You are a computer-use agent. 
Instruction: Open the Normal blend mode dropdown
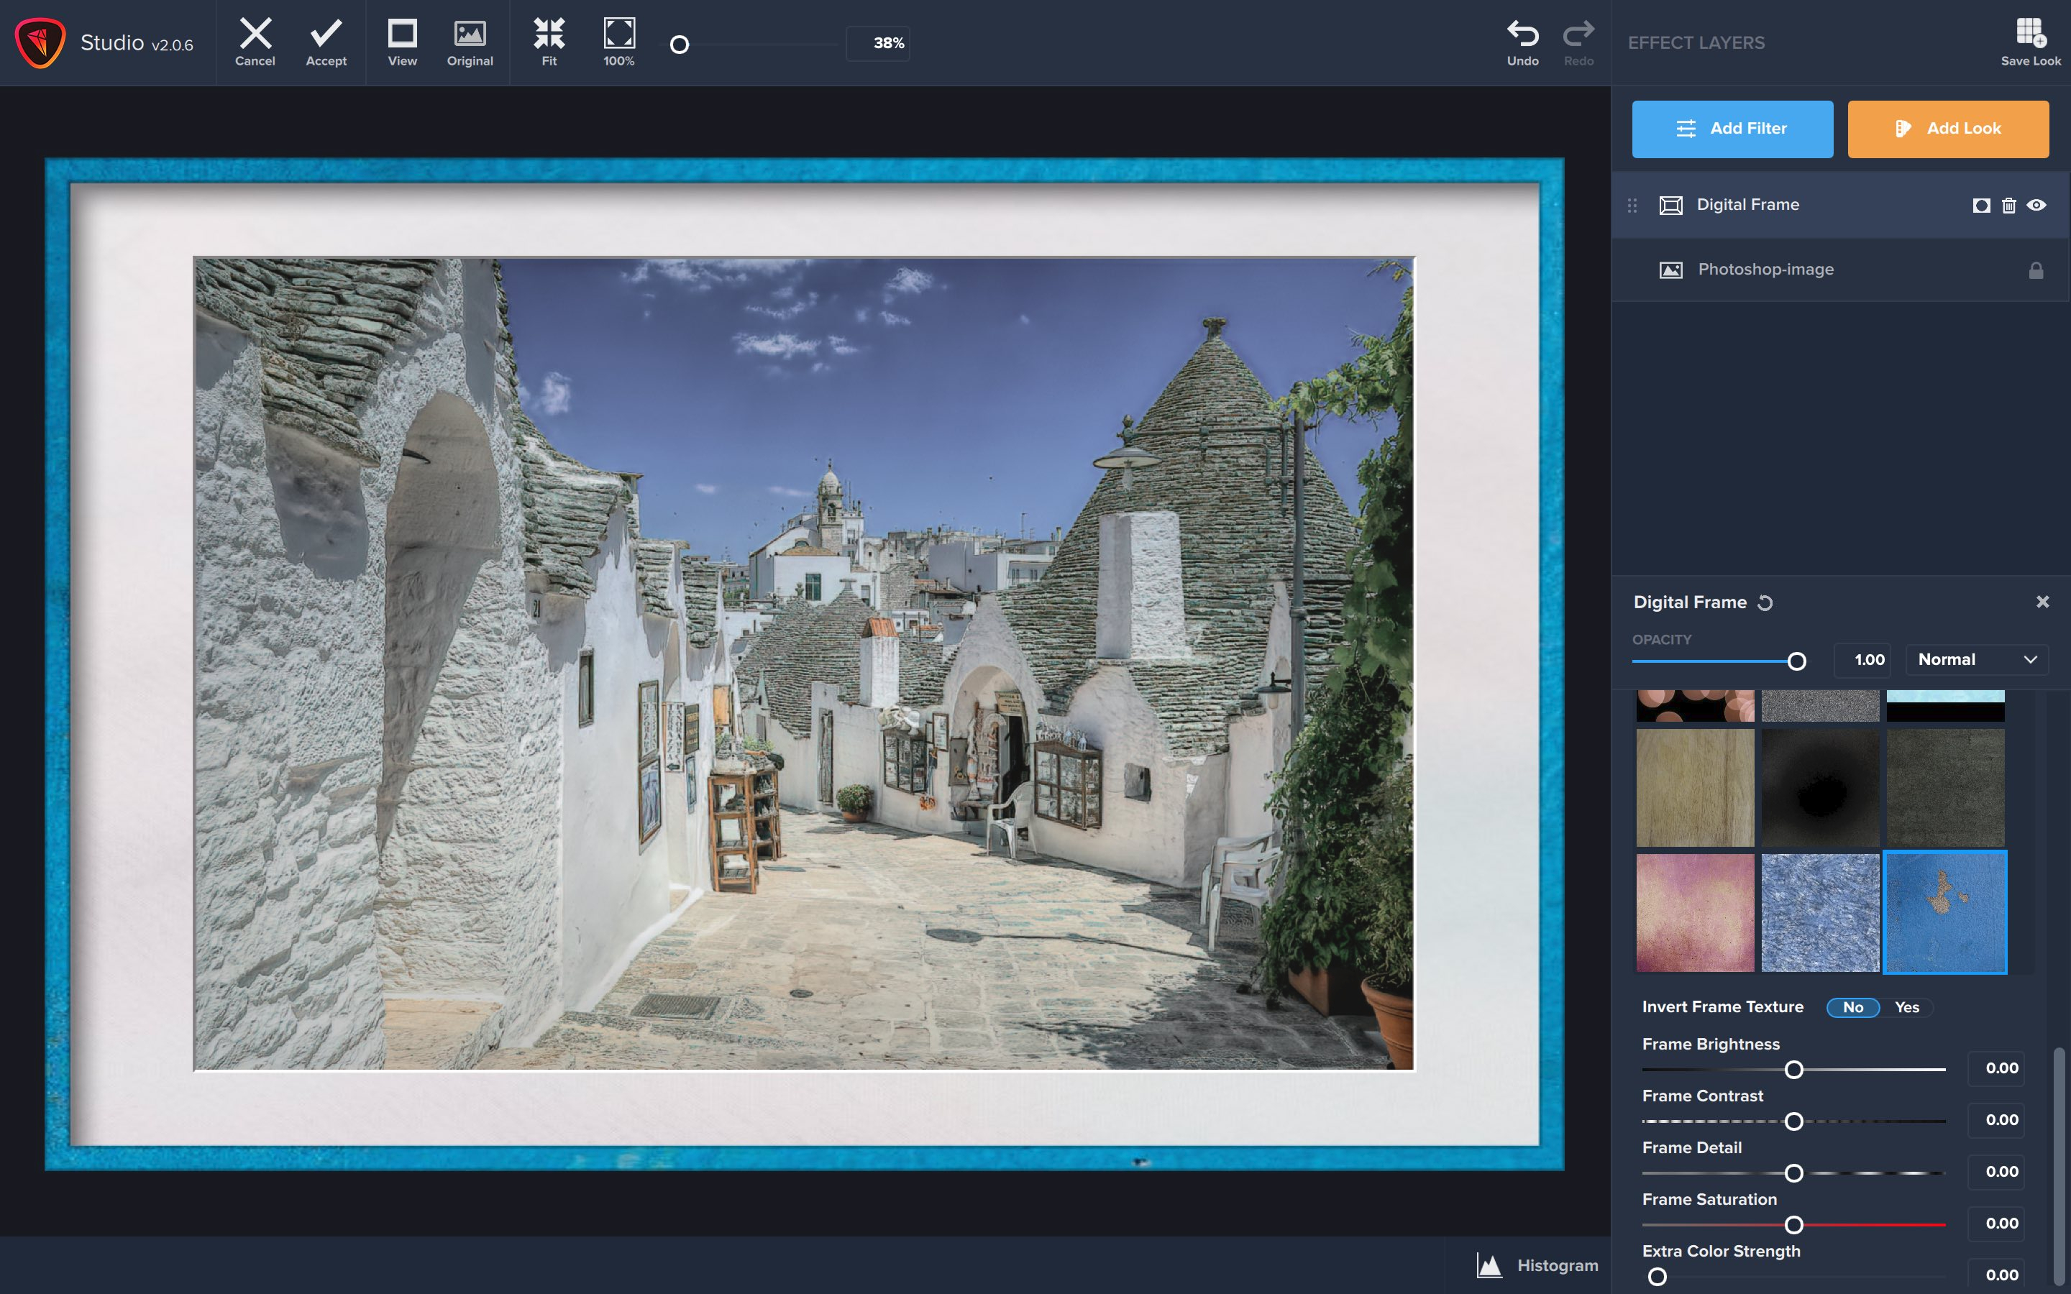pos(1977,659)
